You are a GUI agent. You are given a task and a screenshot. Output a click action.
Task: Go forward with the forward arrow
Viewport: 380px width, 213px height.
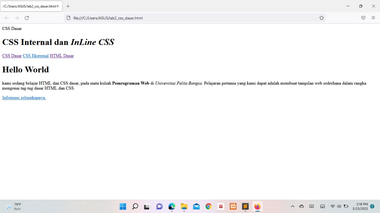[x=17, y=18]
